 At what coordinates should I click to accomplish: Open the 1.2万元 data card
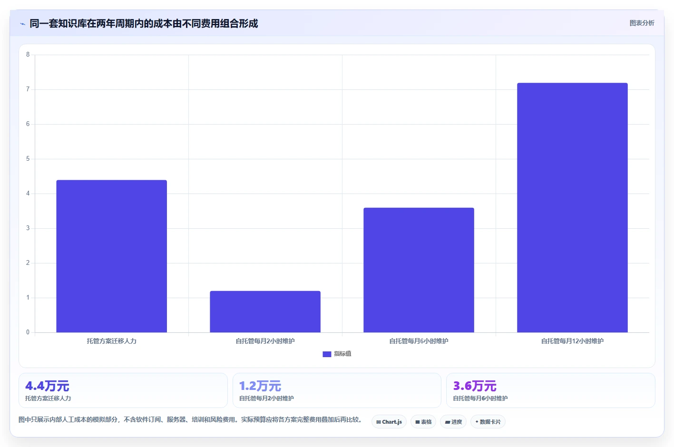coord(337,390)
